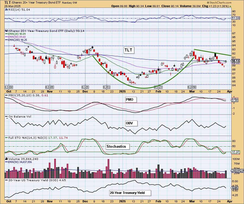The height and width of the screenshot is (204, 244).
Task: Click the EMA(200) 90.25 legend entry
Action: (16, 40)
